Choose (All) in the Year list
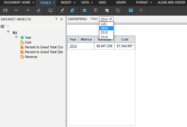This screenshot has height=127, width=187. click(x=104, y=24)
